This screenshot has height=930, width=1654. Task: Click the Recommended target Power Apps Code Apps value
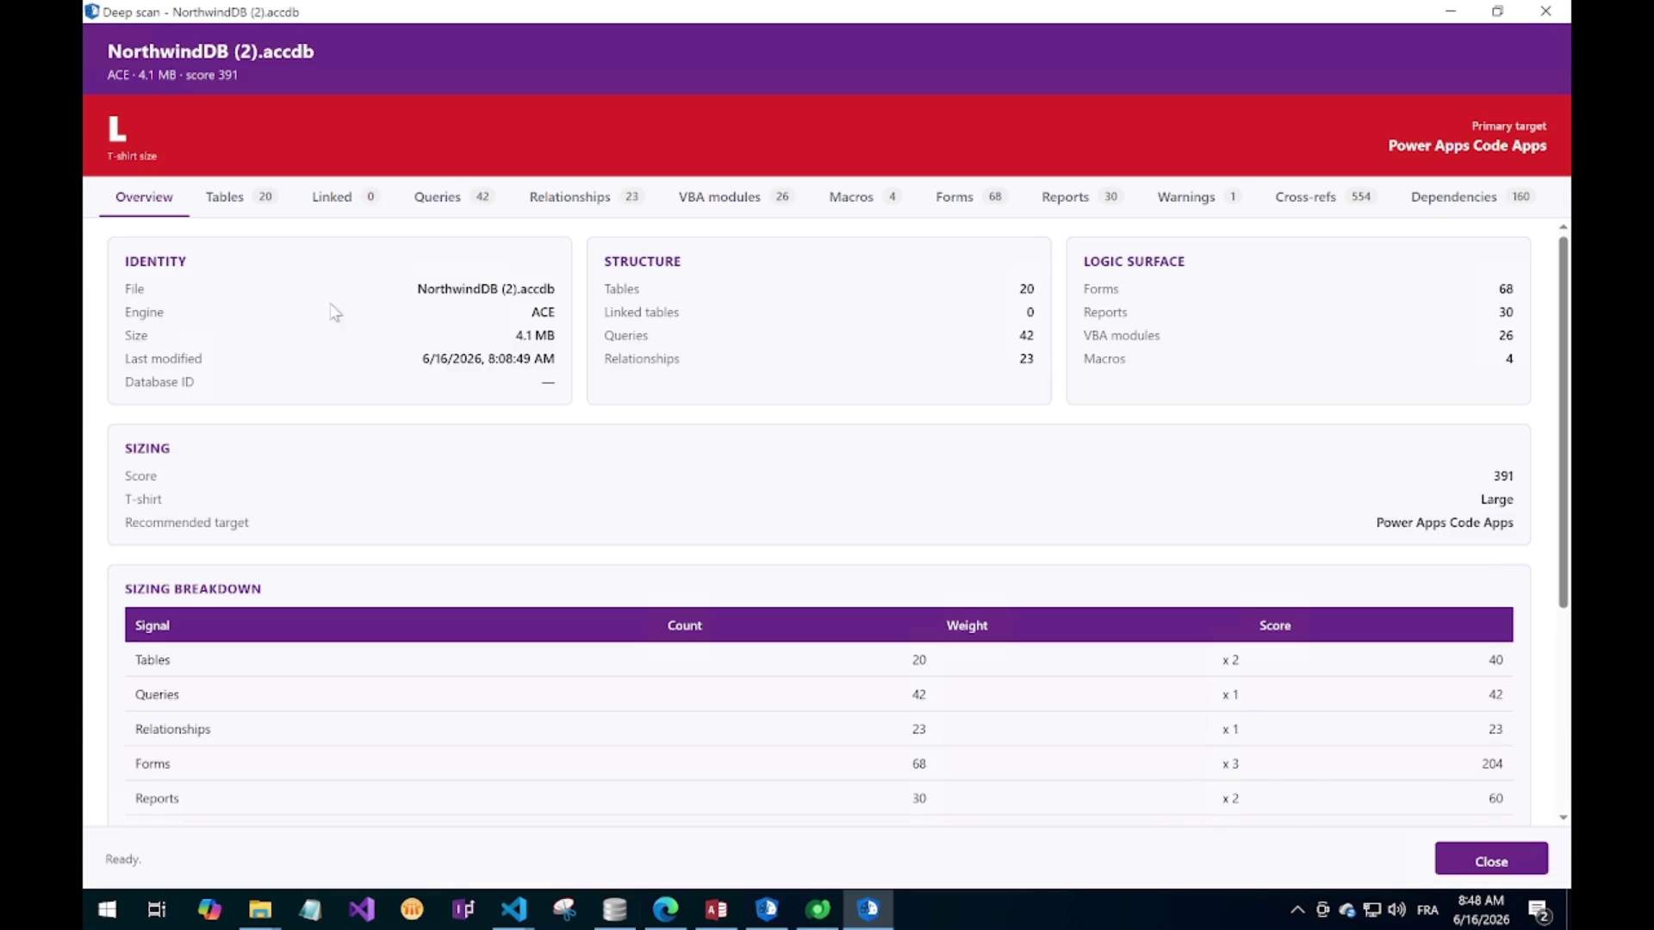pyautogui.click(x=1445, y=523)
